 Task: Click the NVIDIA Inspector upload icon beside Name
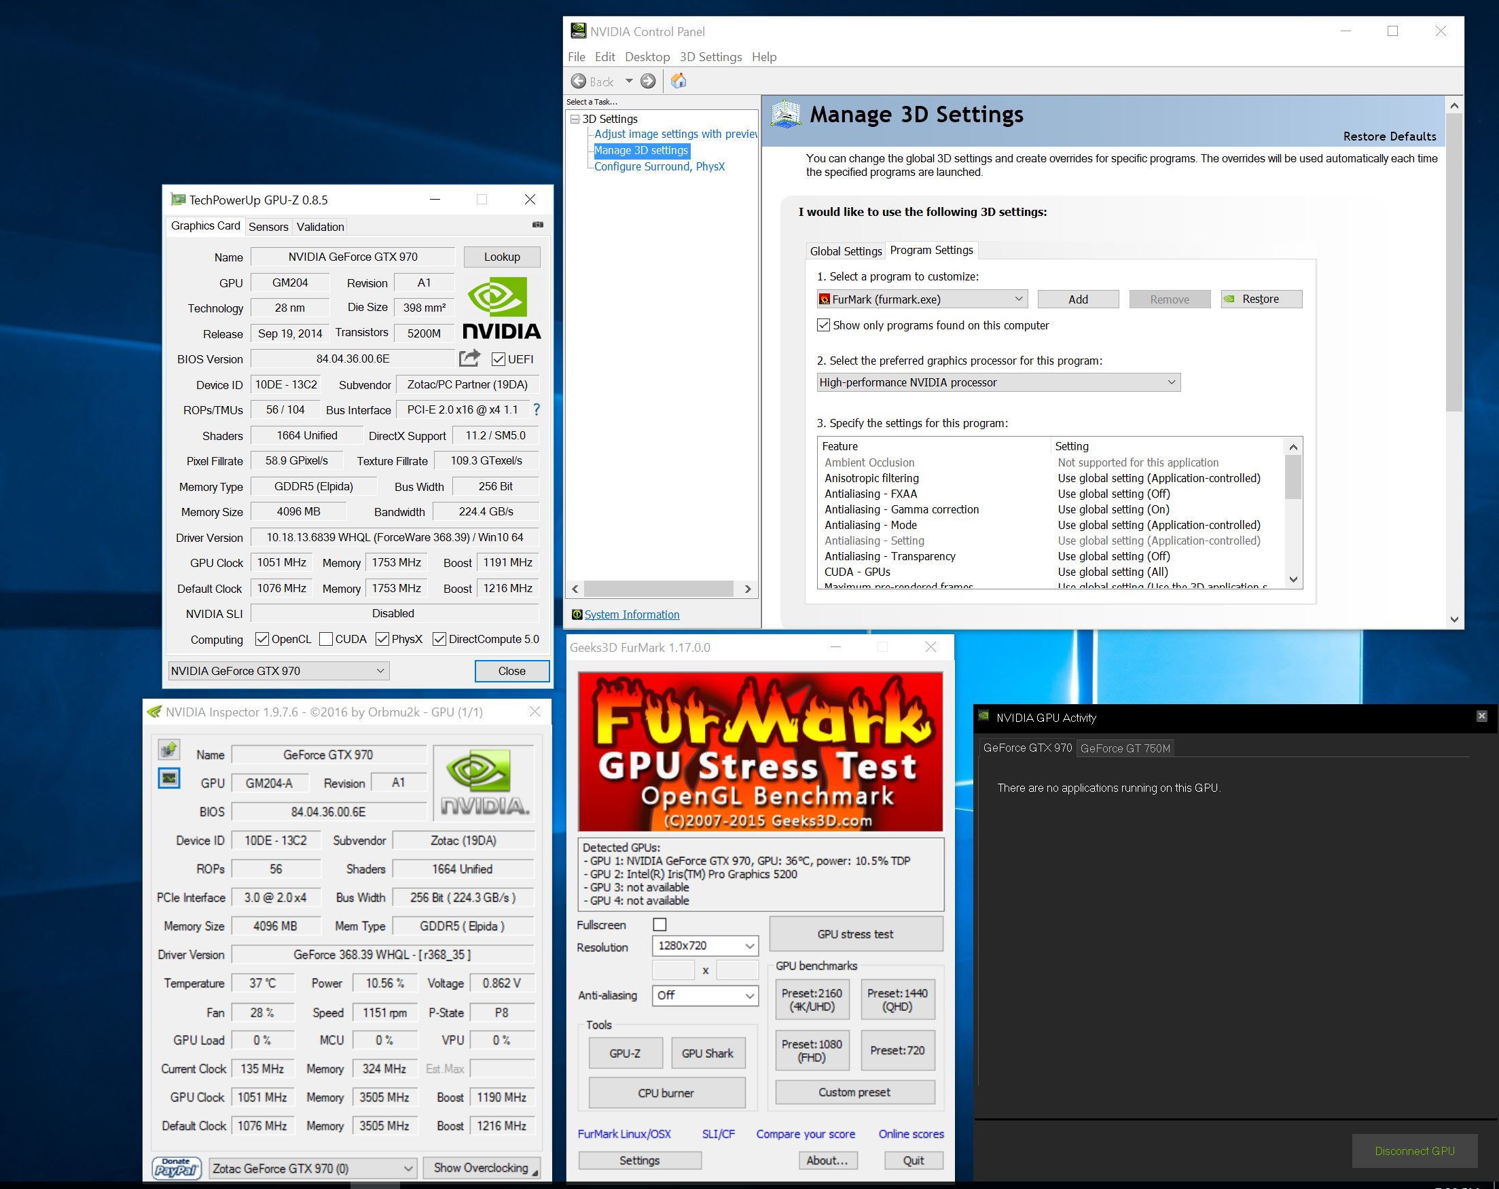click(x=169, y=750)
